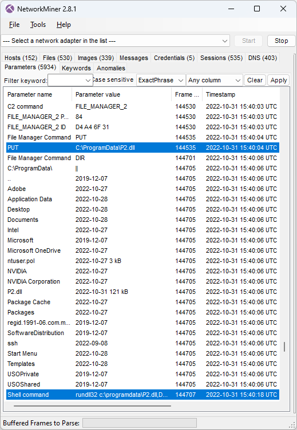The width and height of the screenshot is (297, 430).
Task: Select the P2.dll 121 kB row
Action: [x=142, y=292]
